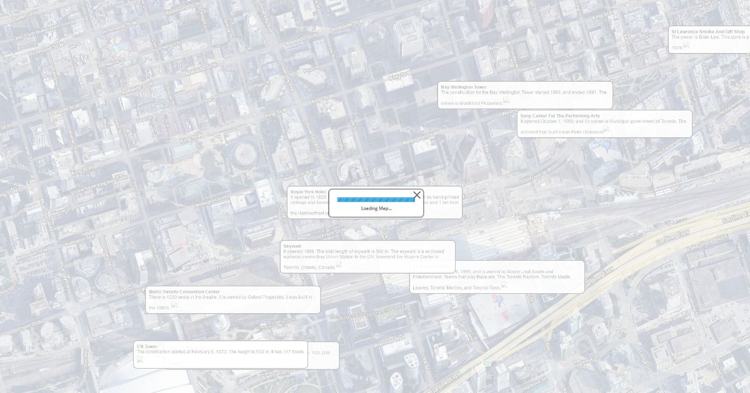The image size is (750, 393).
Task: Click the CN Tower popup title
Action: coord(147,346)
